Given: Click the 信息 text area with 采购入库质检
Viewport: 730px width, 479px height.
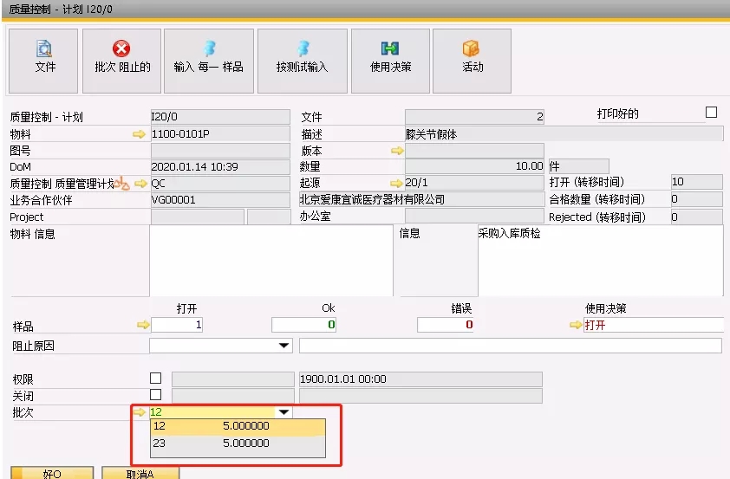Looking at the screenshot, I should click(600, 261).
